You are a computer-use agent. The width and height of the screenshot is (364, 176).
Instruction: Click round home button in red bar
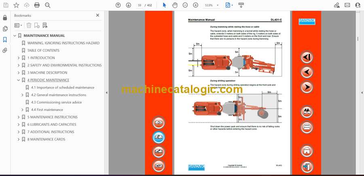click(307, 150)
